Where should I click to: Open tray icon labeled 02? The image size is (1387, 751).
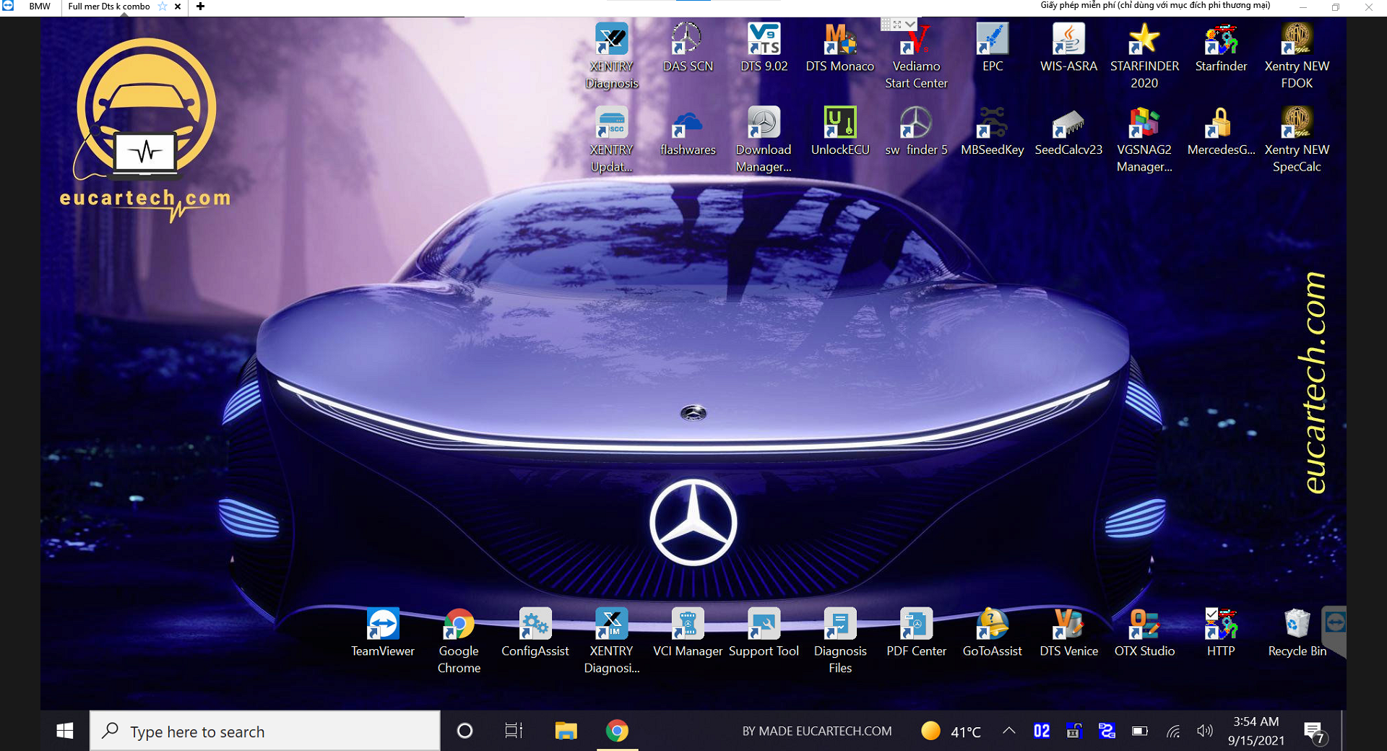[1042, 731]
